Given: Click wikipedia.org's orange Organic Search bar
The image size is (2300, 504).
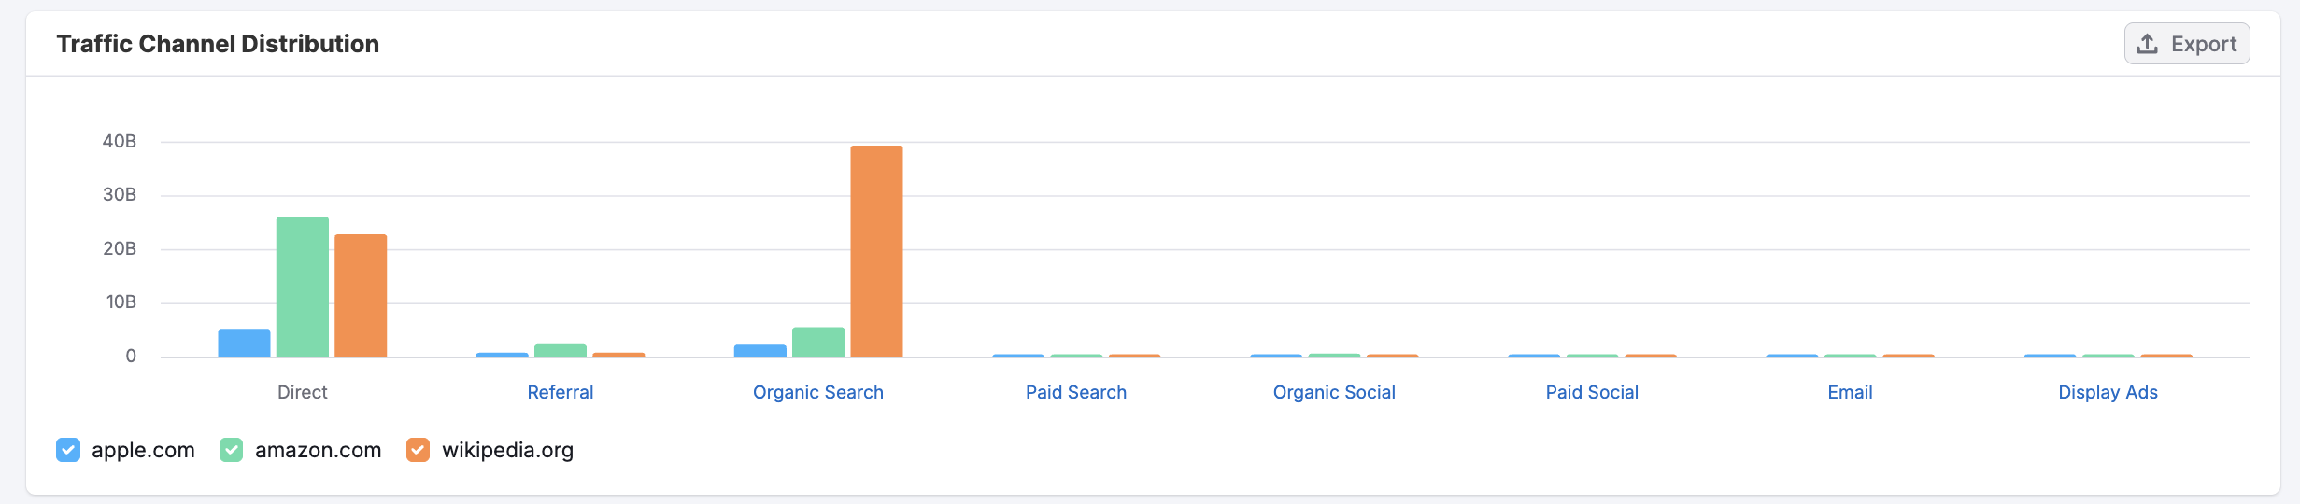Looking at the screenshot, I should tap(876, 252).
